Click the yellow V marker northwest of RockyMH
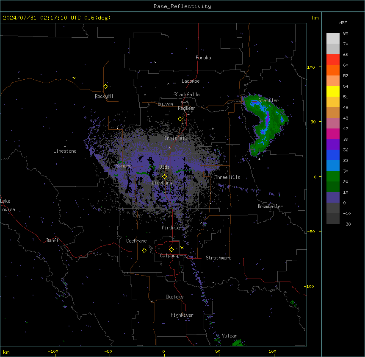 74,78
